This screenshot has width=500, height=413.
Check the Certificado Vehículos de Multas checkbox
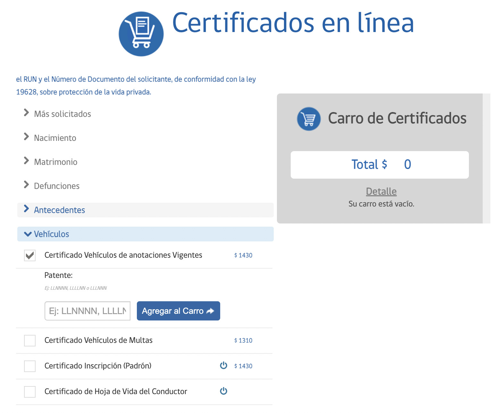pos(29,341)
